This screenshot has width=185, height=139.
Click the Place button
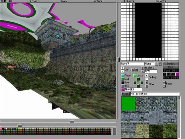(x=125, y=94)
